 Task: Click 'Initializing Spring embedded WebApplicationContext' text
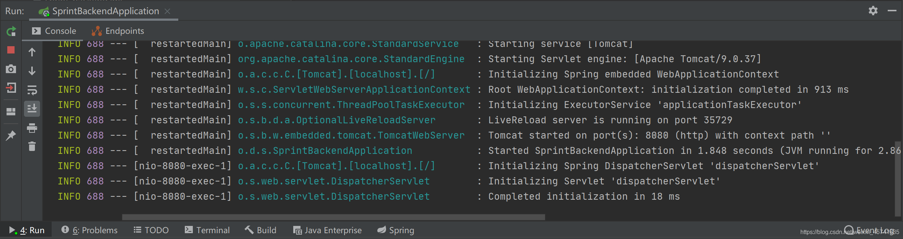point(633,74)
